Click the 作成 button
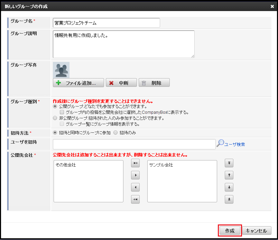 click(x=230, y=231)
